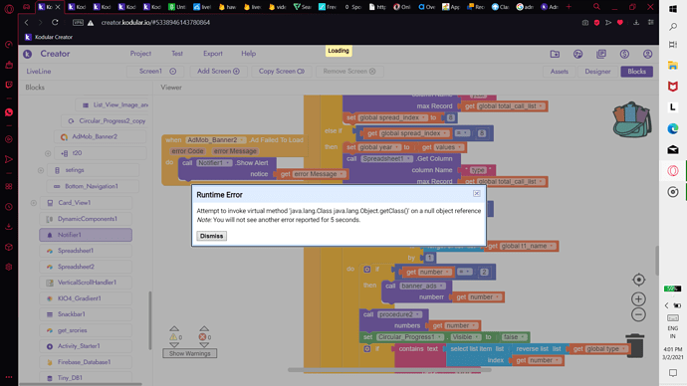
Task: Select VerticalScrollHandler1 in the tree
Action: 86,283
